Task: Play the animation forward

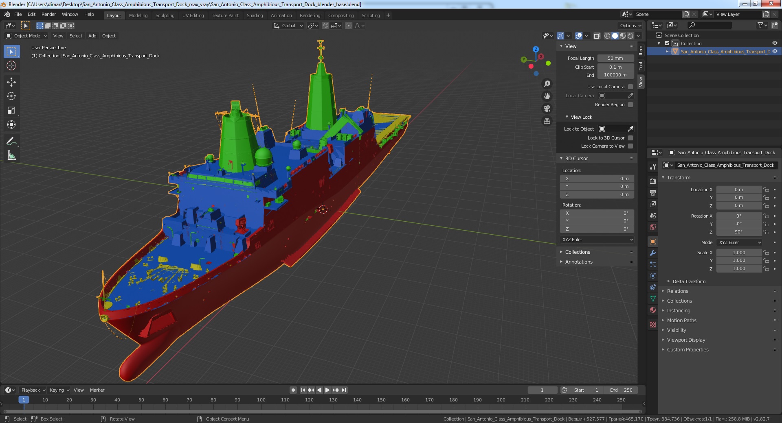Action: (327, 390)
